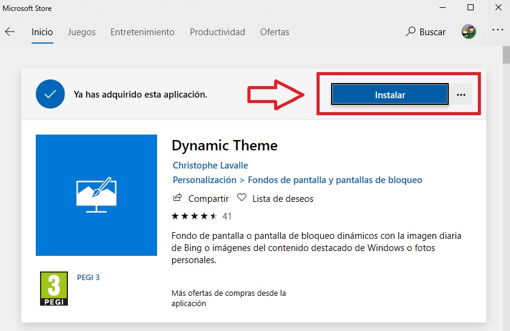This screenshot has height=331, width=510.
Task: Click the vertical scrollbar thumb
Action: tap(506, 55)
